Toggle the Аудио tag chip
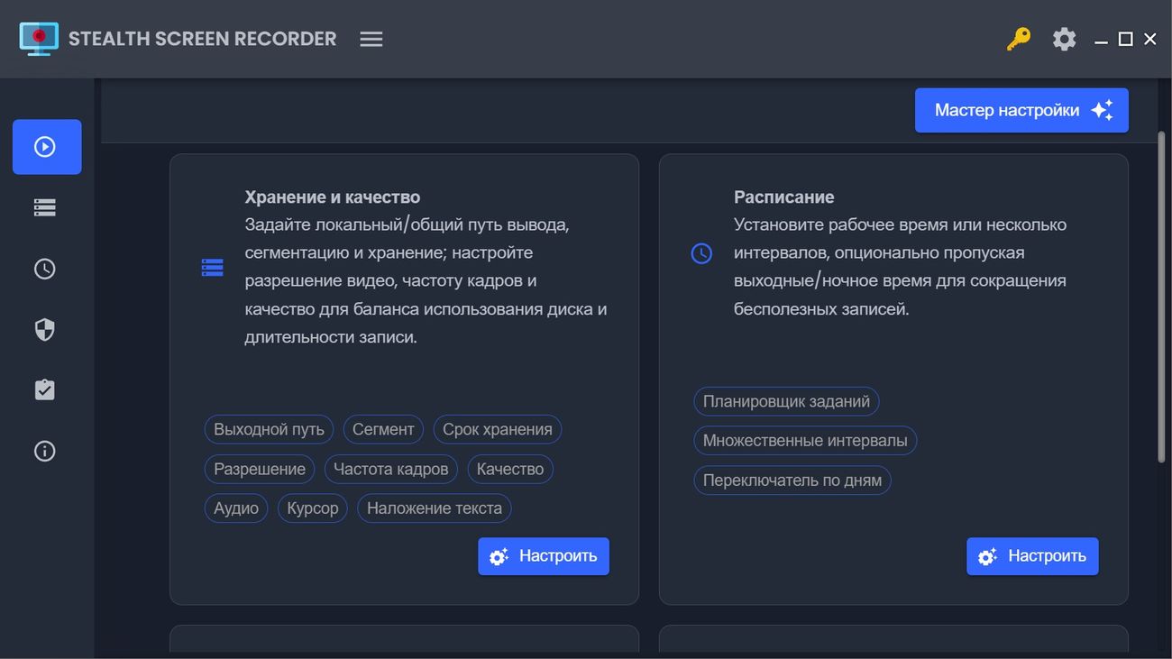This screenshot has height=659, width=1172. (x=235, y=508)
